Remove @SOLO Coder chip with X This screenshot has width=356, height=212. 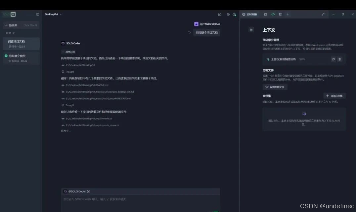pos(88,192)
